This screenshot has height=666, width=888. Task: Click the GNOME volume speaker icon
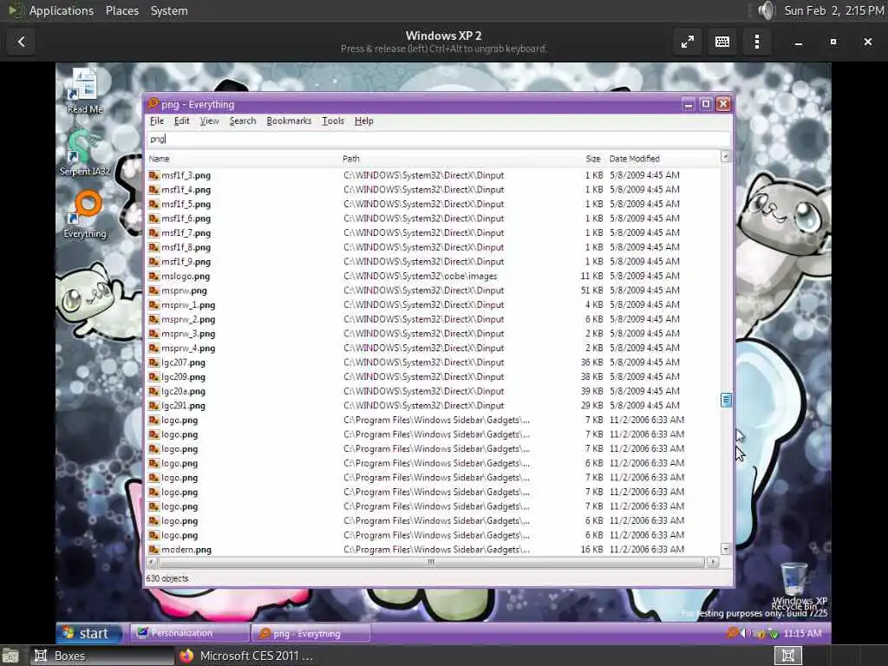766,10
